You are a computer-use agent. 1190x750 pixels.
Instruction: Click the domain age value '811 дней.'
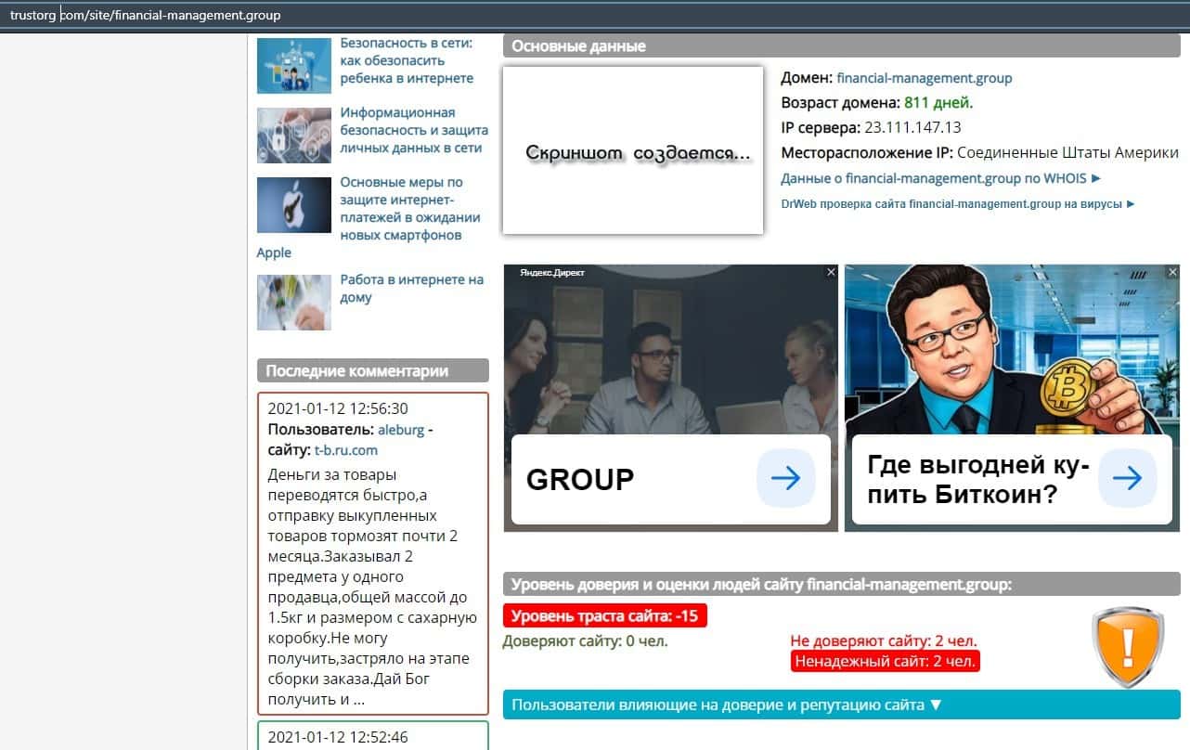pyautogui.click(x=938, y=103)
